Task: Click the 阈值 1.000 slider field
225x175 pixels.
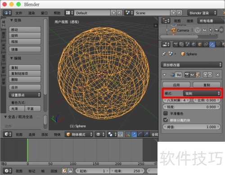Action: point(192,127)
